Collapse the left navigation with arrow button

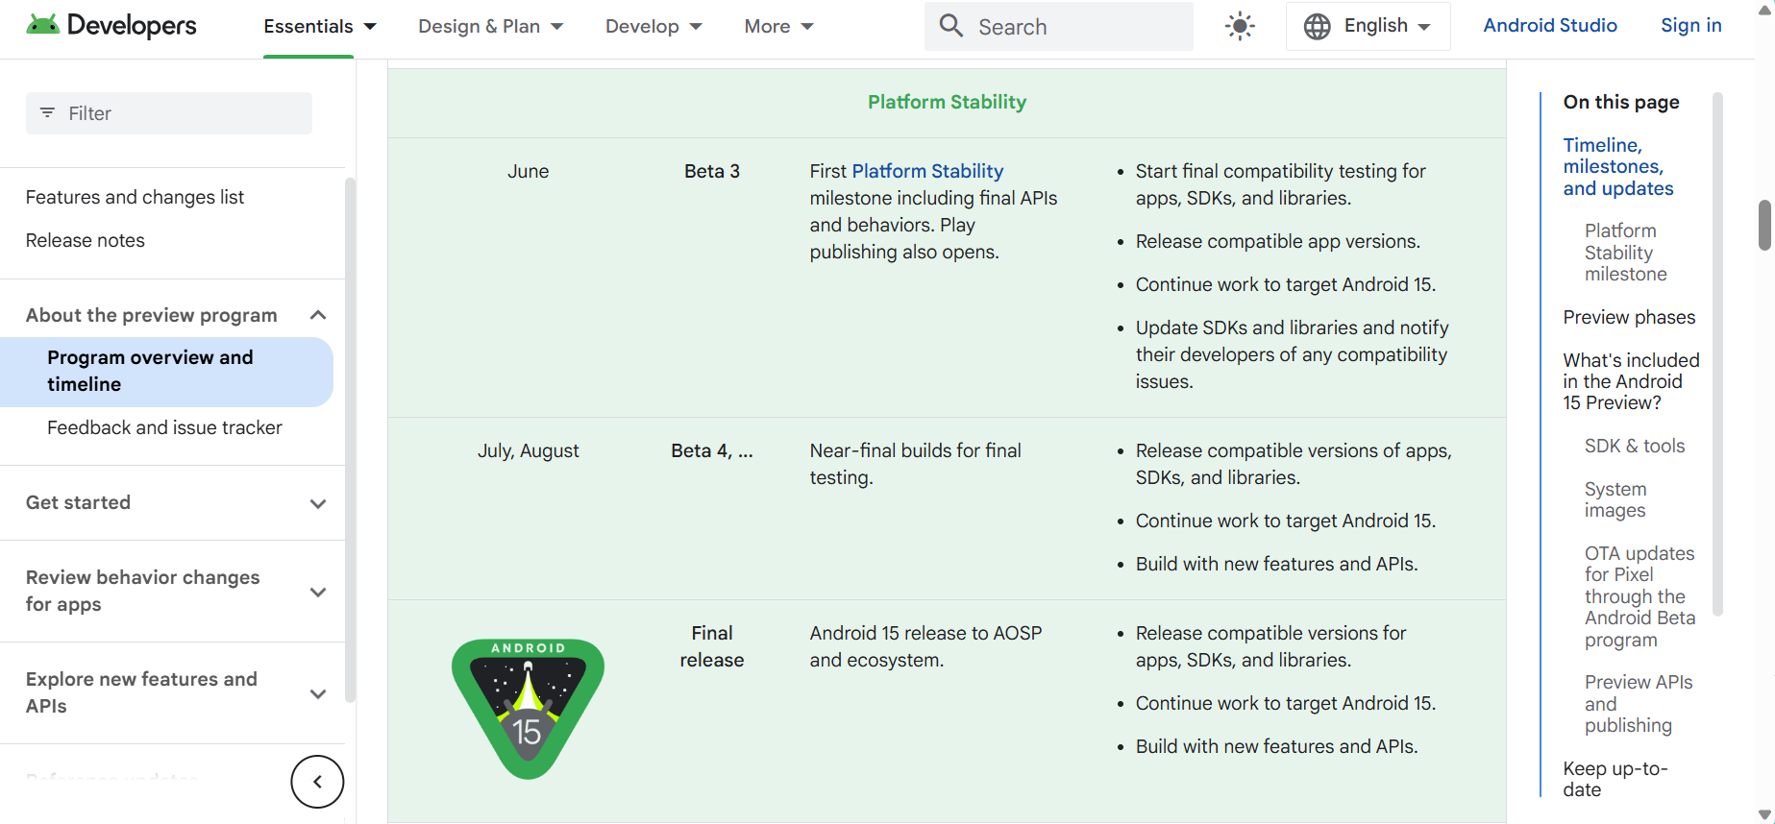pos(317,782)
